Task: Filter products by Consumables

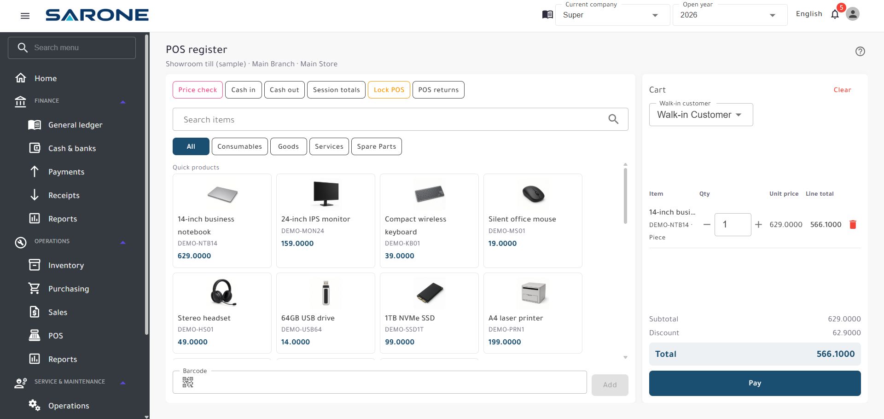Action: 239,146
